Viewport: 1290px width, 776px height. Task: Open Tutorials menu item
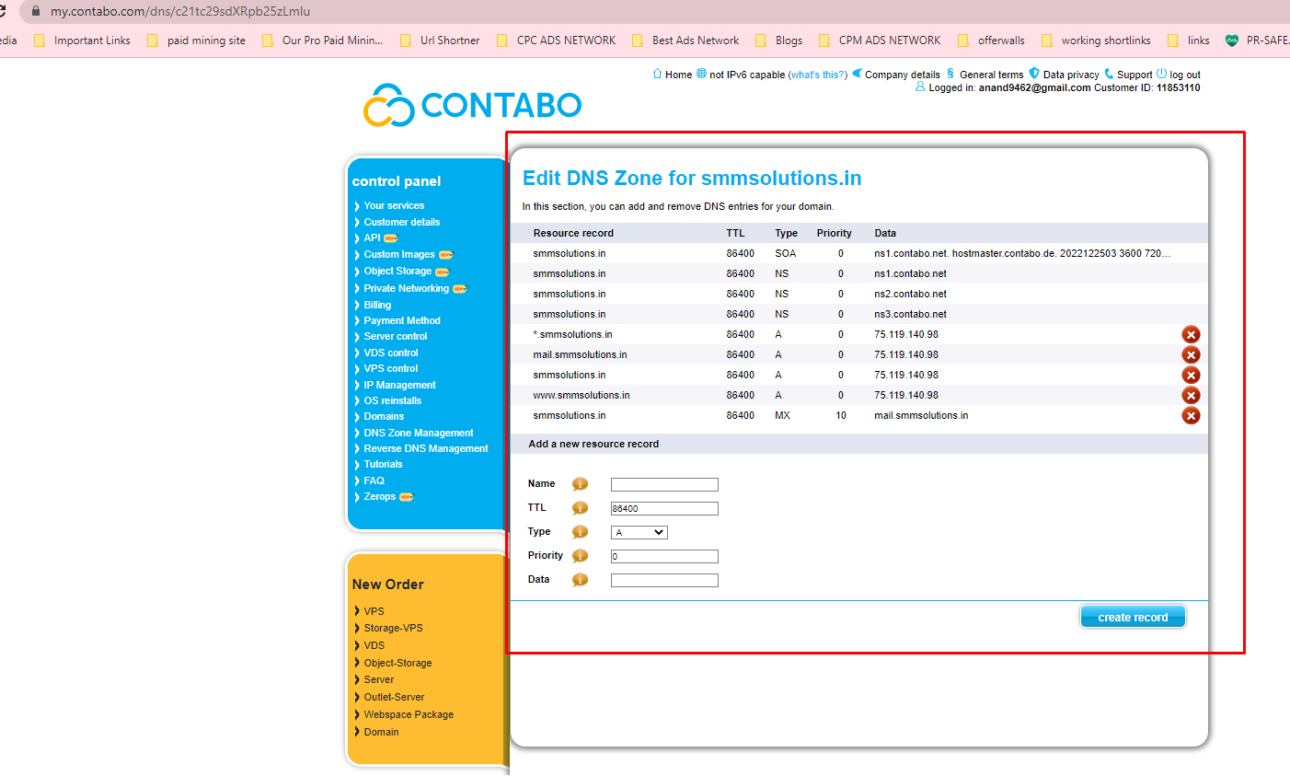[383, 464]
